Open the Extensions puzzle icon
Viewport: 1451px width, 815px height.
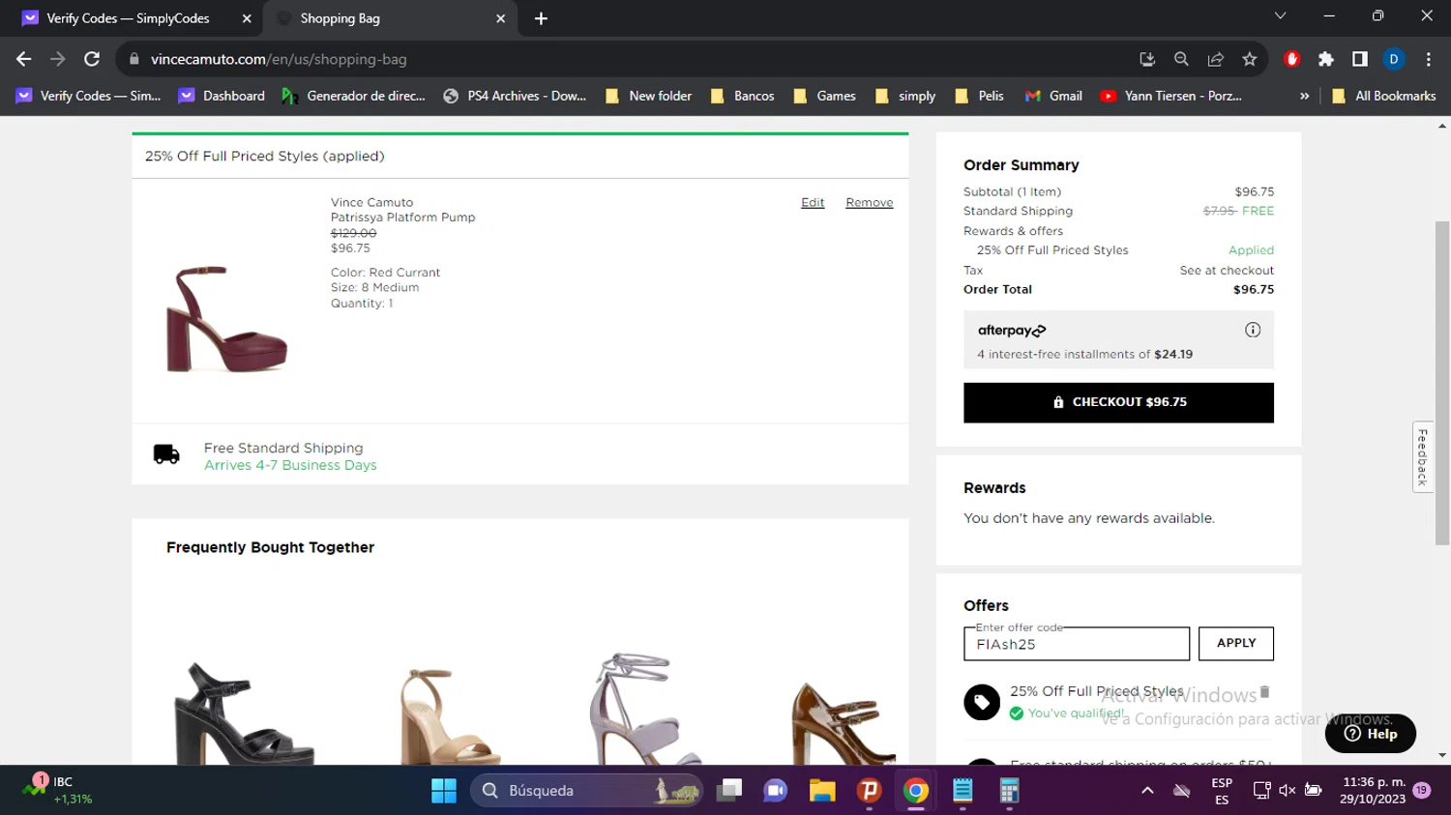coord(1326,59)
